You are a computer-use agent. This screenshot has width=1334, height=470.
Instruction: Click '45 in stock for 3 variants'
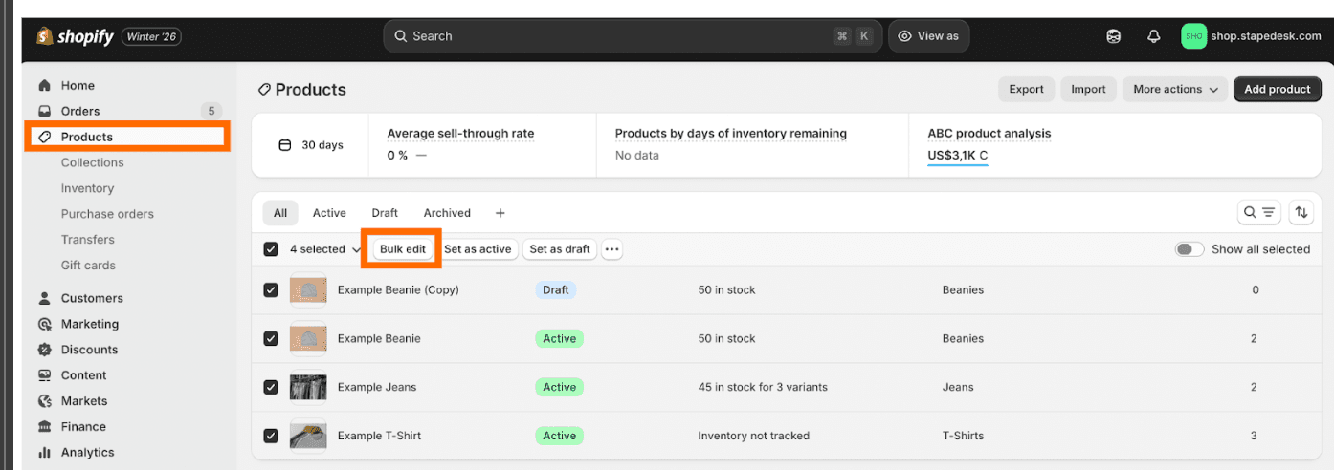click(763, 387)
